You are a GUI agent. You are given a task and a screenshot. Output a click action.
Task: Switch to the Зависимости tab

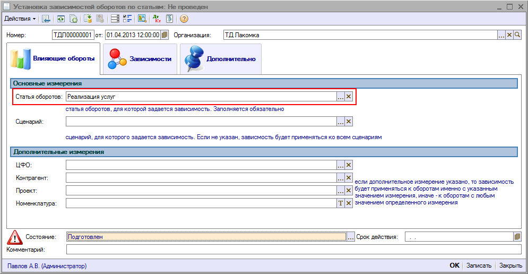point(140,59)
